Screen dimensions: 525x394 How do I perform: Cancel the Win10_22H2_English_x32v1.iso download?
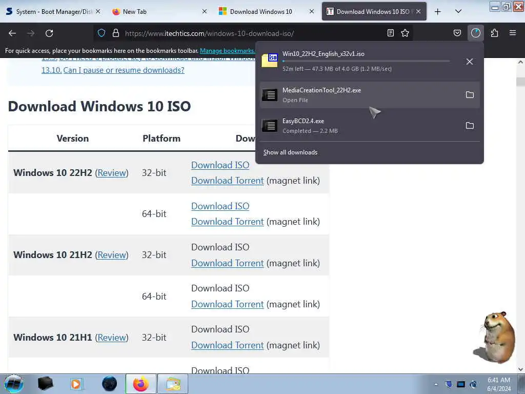[x=470, y=62]
